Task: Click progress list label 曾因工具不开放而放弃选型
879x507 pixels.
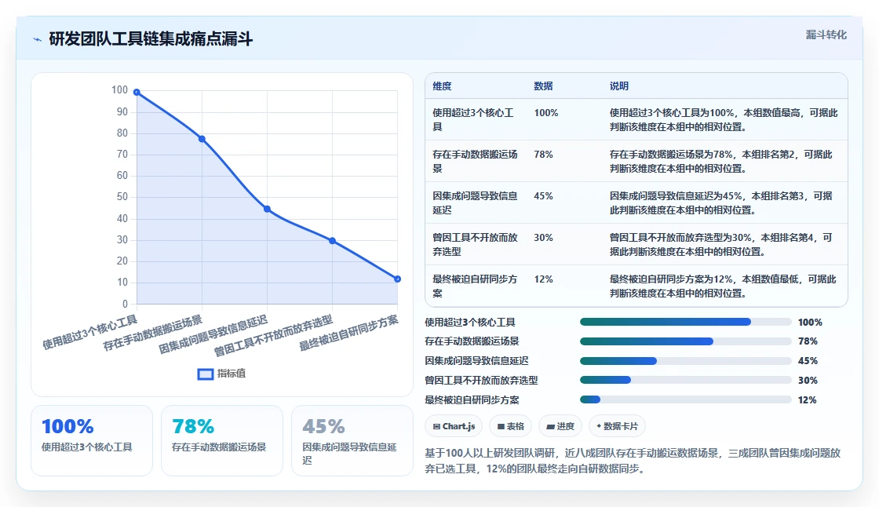Action: [x=481, y=380]
